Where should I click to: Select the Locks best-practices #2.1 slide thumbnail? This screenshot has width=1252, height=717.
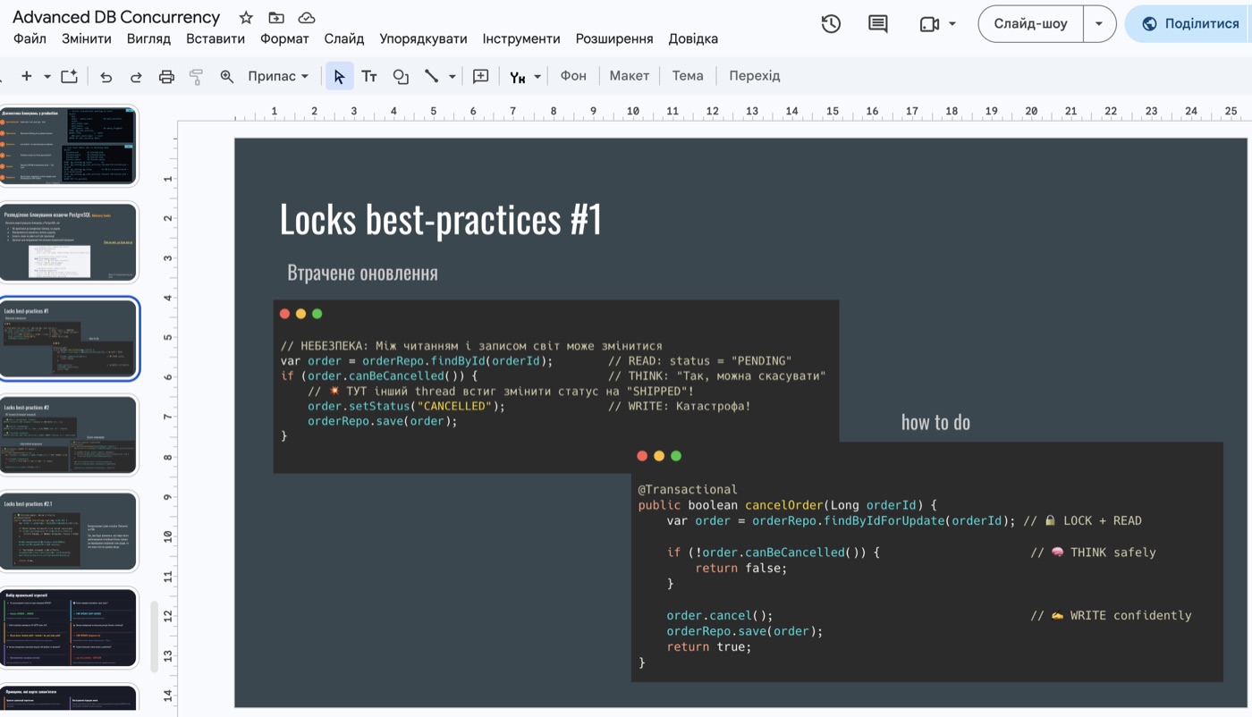(x=69, y=532)
